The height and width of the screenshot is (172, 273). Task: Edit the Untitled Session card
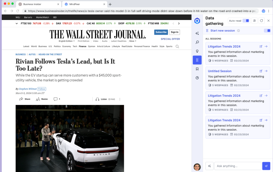click(261, 71)
